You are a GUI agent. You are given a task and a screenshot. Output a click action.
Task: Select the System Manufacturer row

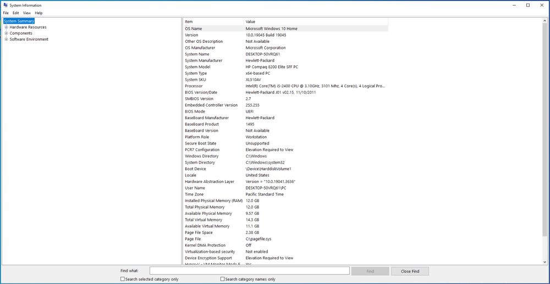click(285, 60)
